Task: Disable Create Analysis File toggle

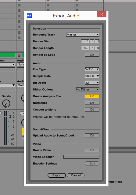Action: [x=92, y=96]
